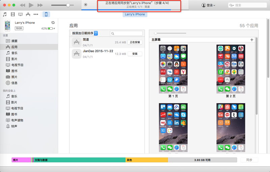Viewport: 270px width, 172px height.
Task: Select 图书 under 设置
Action: [x=29, y=71]
